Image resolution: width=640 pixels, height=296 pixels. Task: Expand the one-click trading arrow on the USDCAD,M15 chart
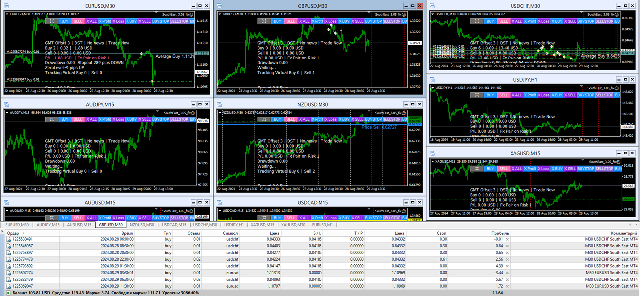pos(220,211)
